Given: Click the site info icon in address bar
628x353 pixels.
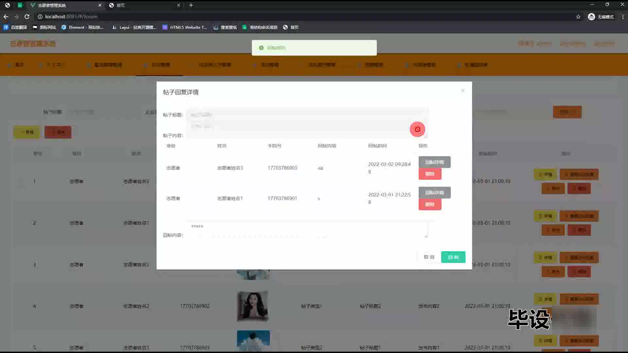Looking at the screenshot, I should pos(40,17).
